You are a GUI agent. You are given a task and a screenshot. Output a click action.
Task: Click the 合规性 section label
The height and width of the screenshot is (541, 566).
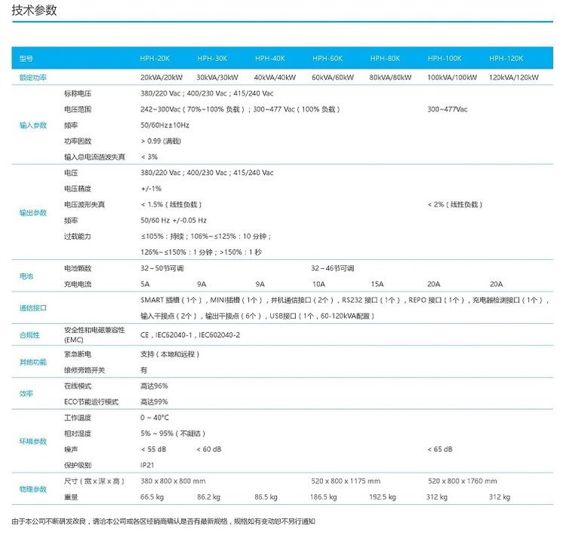click(x=29, y=335)
